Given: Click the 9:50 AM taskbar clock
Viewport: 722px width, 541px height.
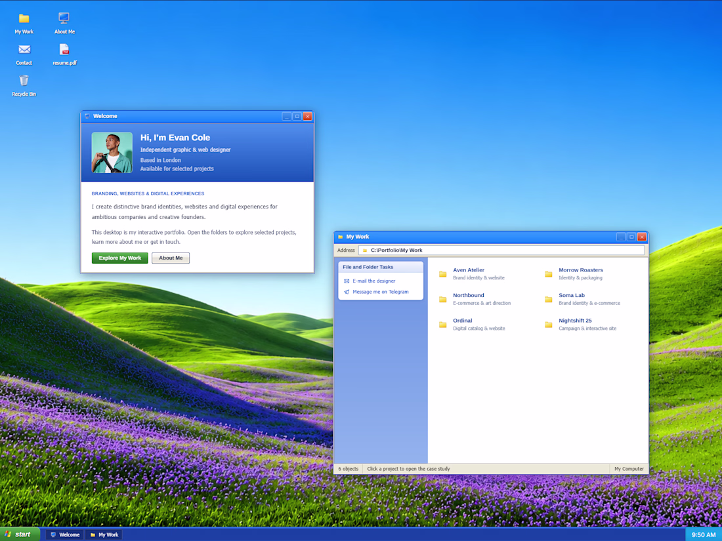Looking at the screenshot, I should pos(703,534).
